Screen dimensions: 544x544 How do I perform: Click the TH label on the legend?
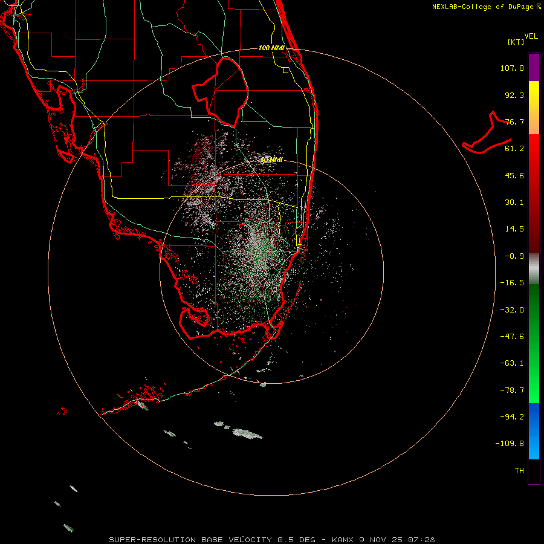(x=519, y=471)
